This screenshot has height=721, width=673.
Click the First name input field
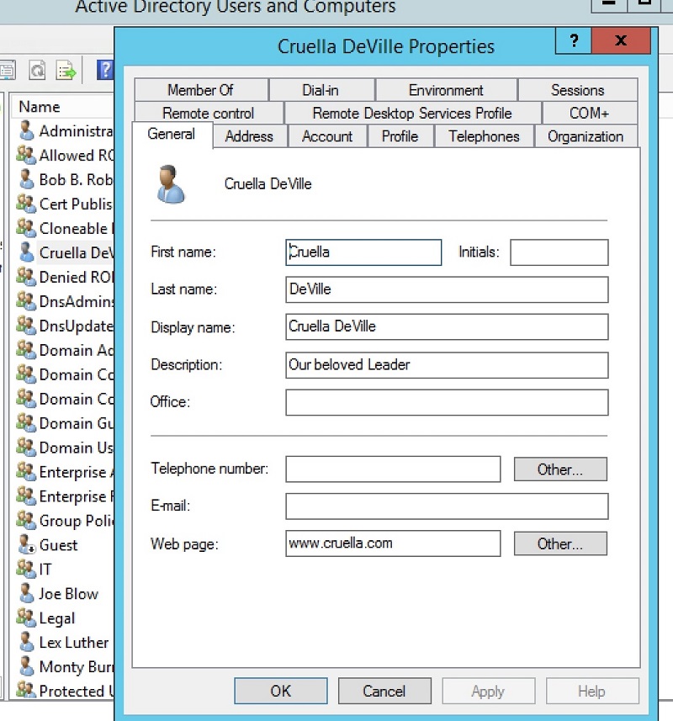click(363, 252)
